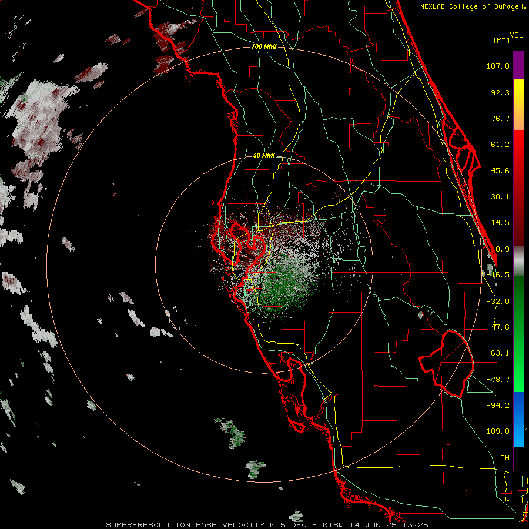Pick the purple segment of velocity color bar
Screen dimensions: 529x529
click(519, 65)
